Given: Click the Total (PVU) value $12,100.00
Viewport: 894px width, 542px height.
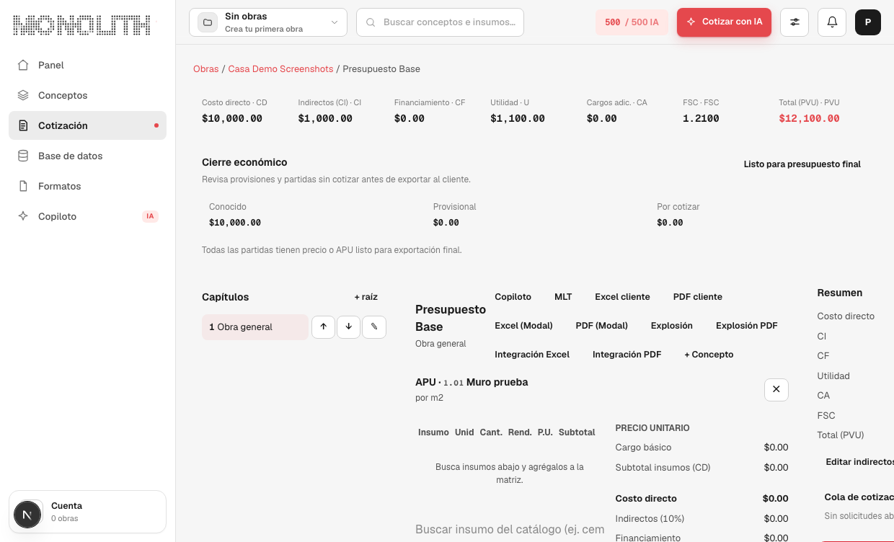Looking at the screenshot, I should point(809,119).
